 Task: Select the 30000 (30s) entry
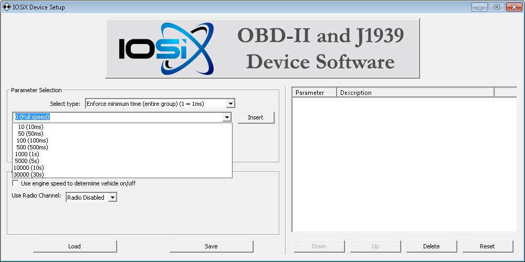pyautogui.click(x=122, y=174)
